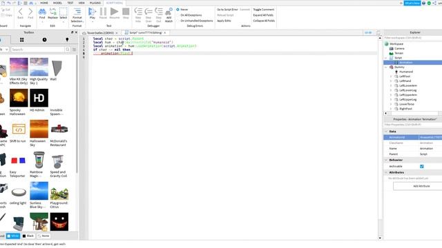
Task: Click the Play test button
Action: click(92, 12)
